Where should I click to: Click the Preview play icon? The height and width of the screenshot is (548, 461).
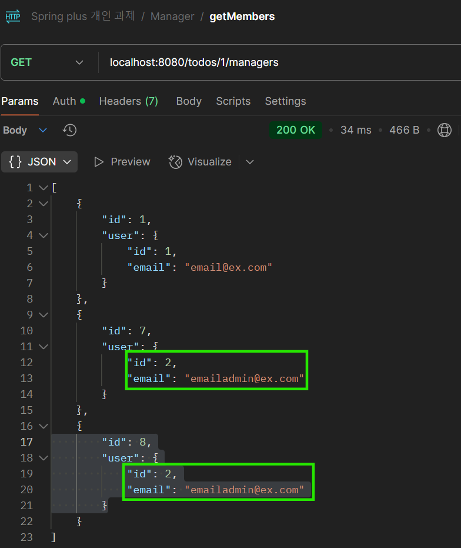pos(99,162)
